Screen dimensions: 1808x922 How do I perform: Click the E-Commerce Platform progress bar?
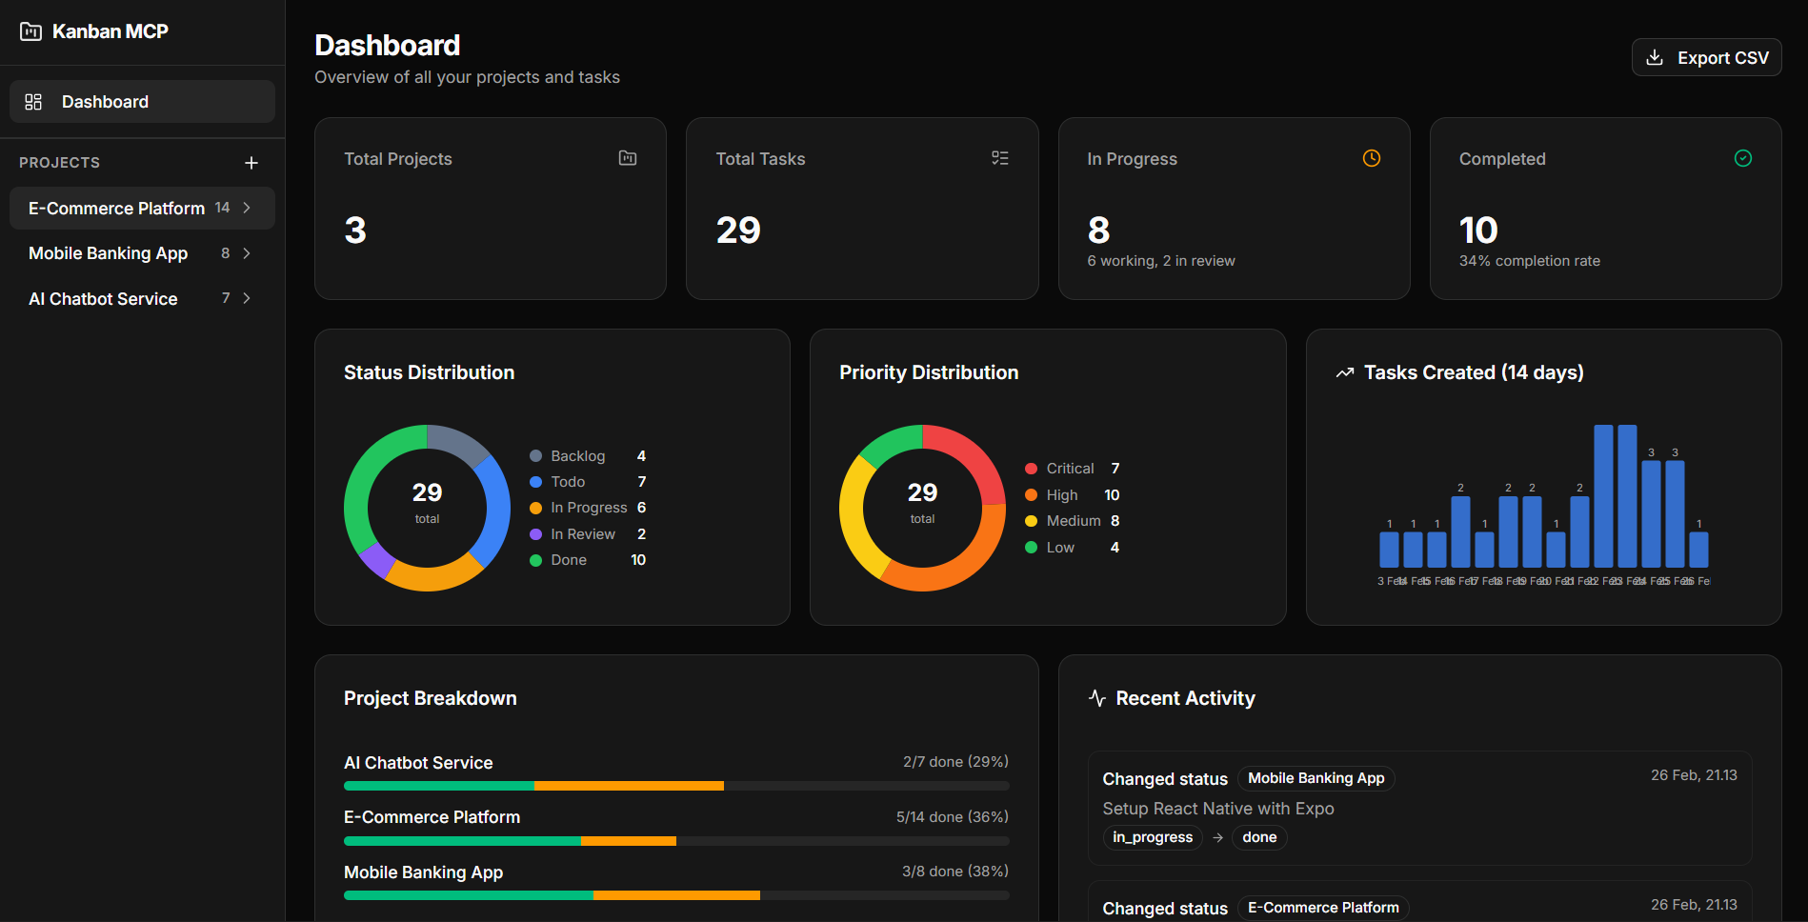(x=675, y=841)
